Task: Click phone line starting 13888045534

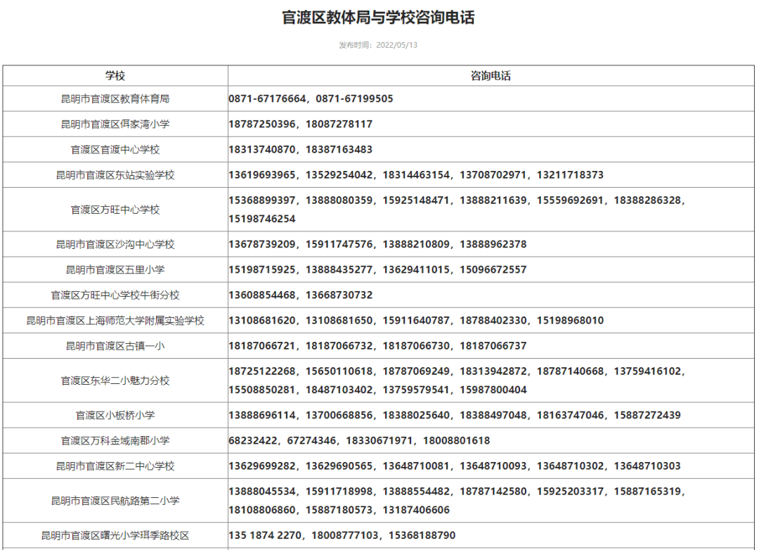Action: (457, 492)
